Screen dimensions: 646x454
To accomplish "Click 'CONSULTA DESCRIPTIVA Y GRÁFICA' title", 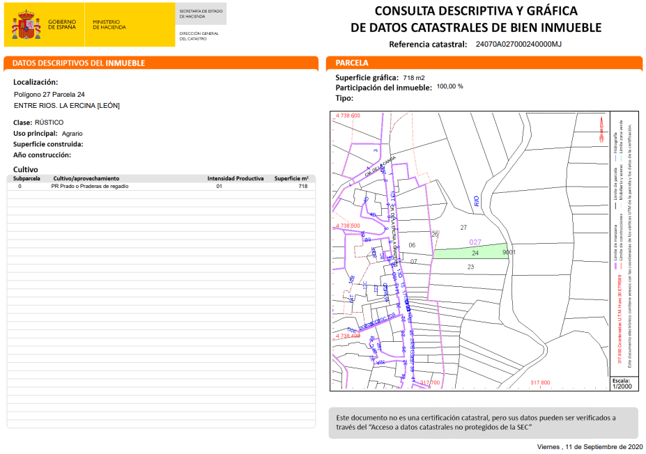I will point(476,10).
